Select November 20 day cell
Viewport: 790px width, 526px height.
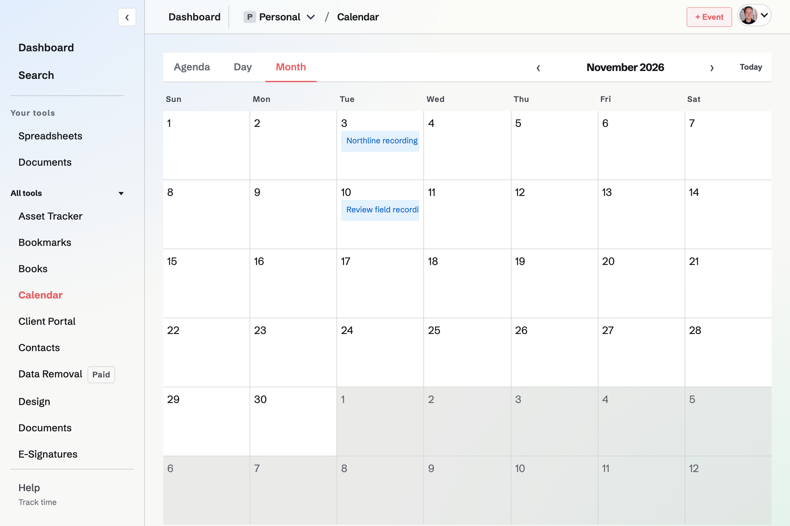coord(641,283)
